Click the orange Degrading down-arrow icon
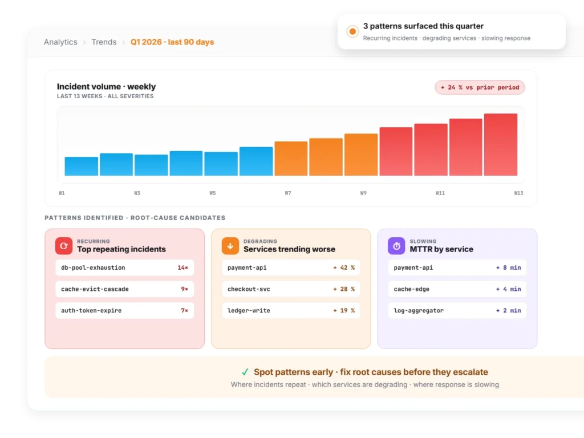The height and width of the screenshot is (438, 584). [x=230, y=246]
